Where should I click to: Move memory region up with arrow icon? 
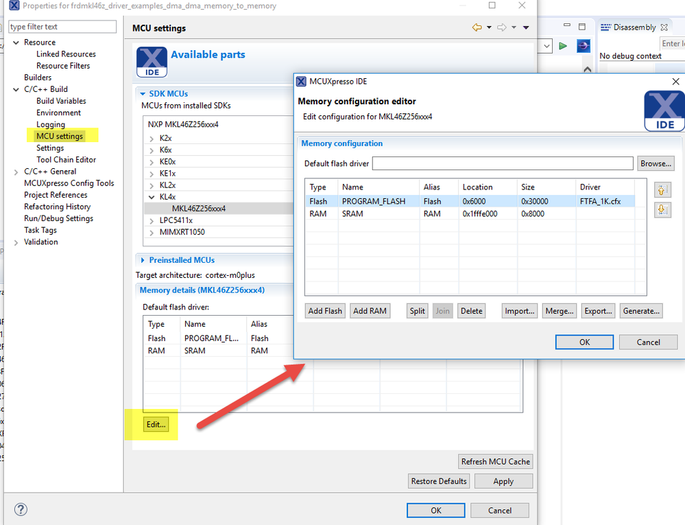point(662,190)
